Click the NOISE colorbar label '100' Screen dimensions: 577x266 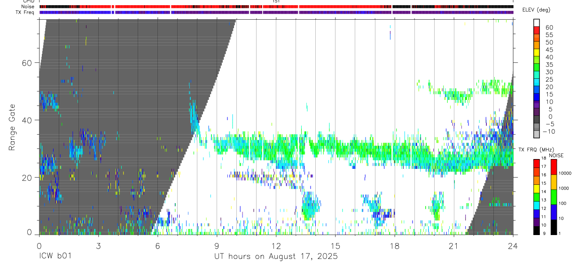click(x=564, y=203)
